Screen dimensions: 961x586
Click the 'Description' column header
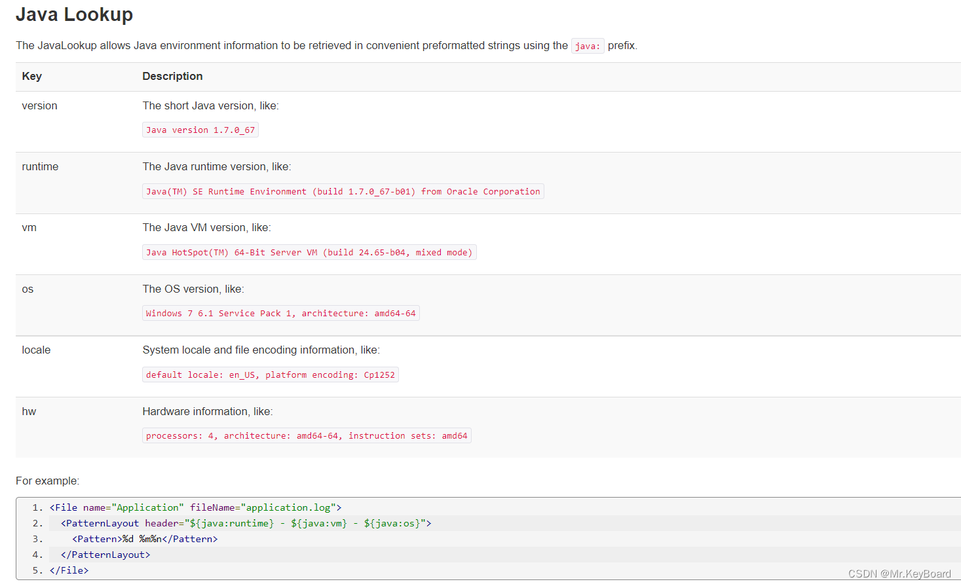[172, 76]
